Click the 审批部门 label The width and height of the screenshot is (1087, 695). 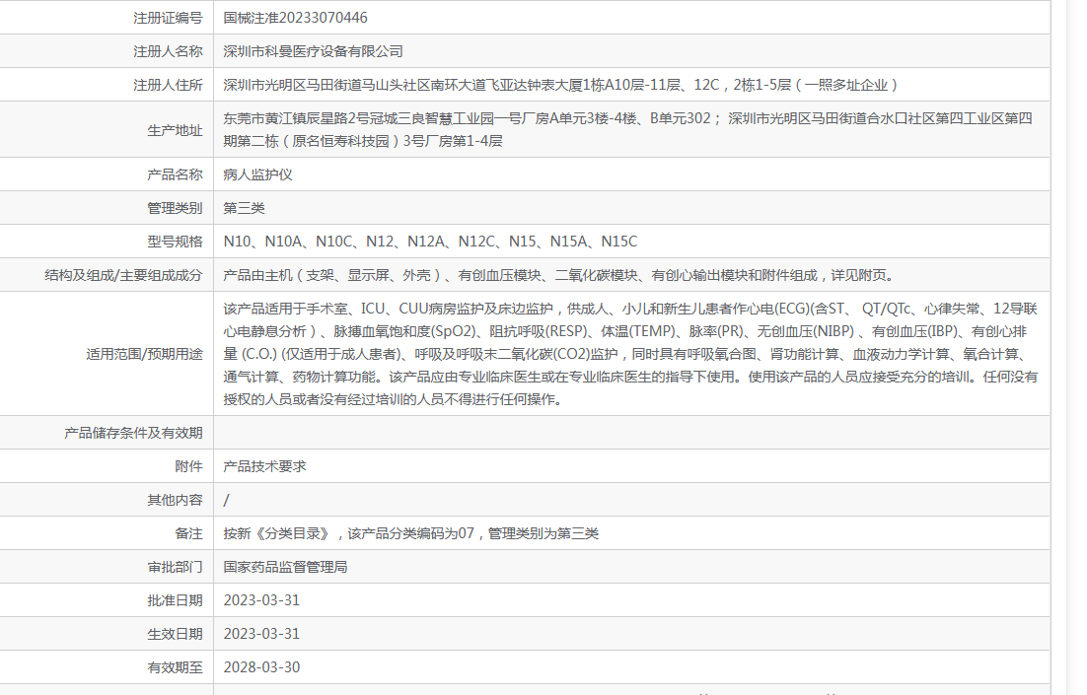coord(175,567)
